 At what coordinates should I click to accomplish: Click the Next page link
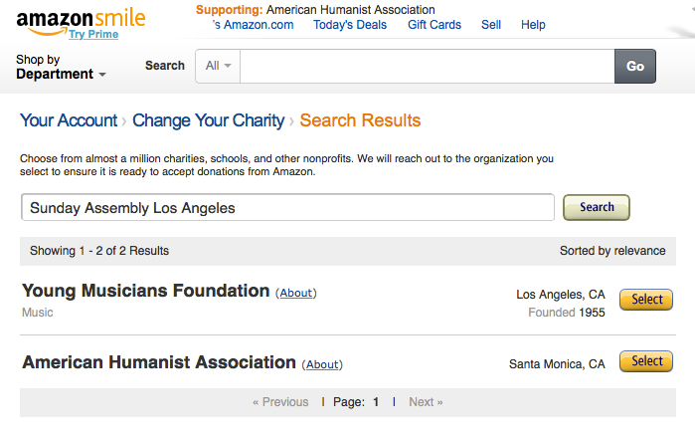(x=426, y=402)
